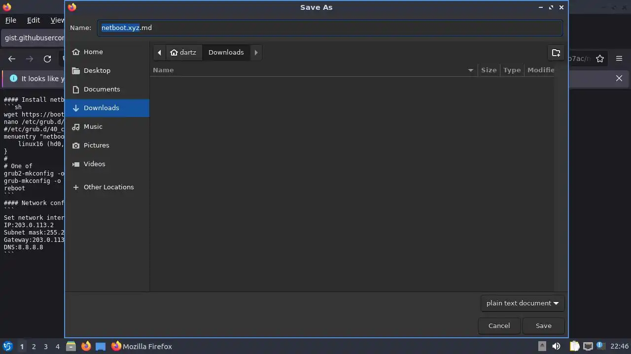631x354 pixels.
Task: Open Music folder in sidebar
Action: point(107,126)
